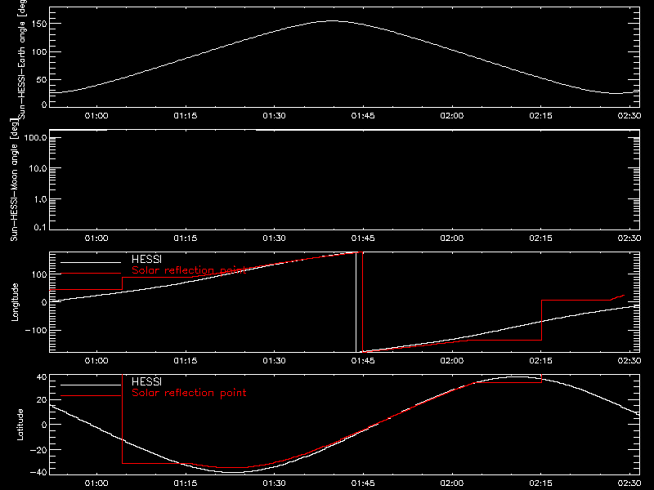Click the 100.0 tick on Moon angle plot
This screenshot has width=654, height=490.
[x=36, y=137]
